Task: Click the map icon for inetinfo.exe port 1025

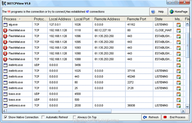Action: tap(178, 71)
